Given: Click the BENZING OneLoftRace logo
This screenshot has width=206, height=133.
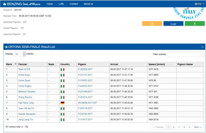Looking at the screenshot, I should click(x=22, y=4).
